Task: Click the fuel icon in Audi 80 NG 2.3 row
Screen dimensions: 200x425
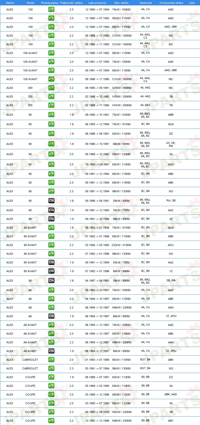Action: point(51,191)
